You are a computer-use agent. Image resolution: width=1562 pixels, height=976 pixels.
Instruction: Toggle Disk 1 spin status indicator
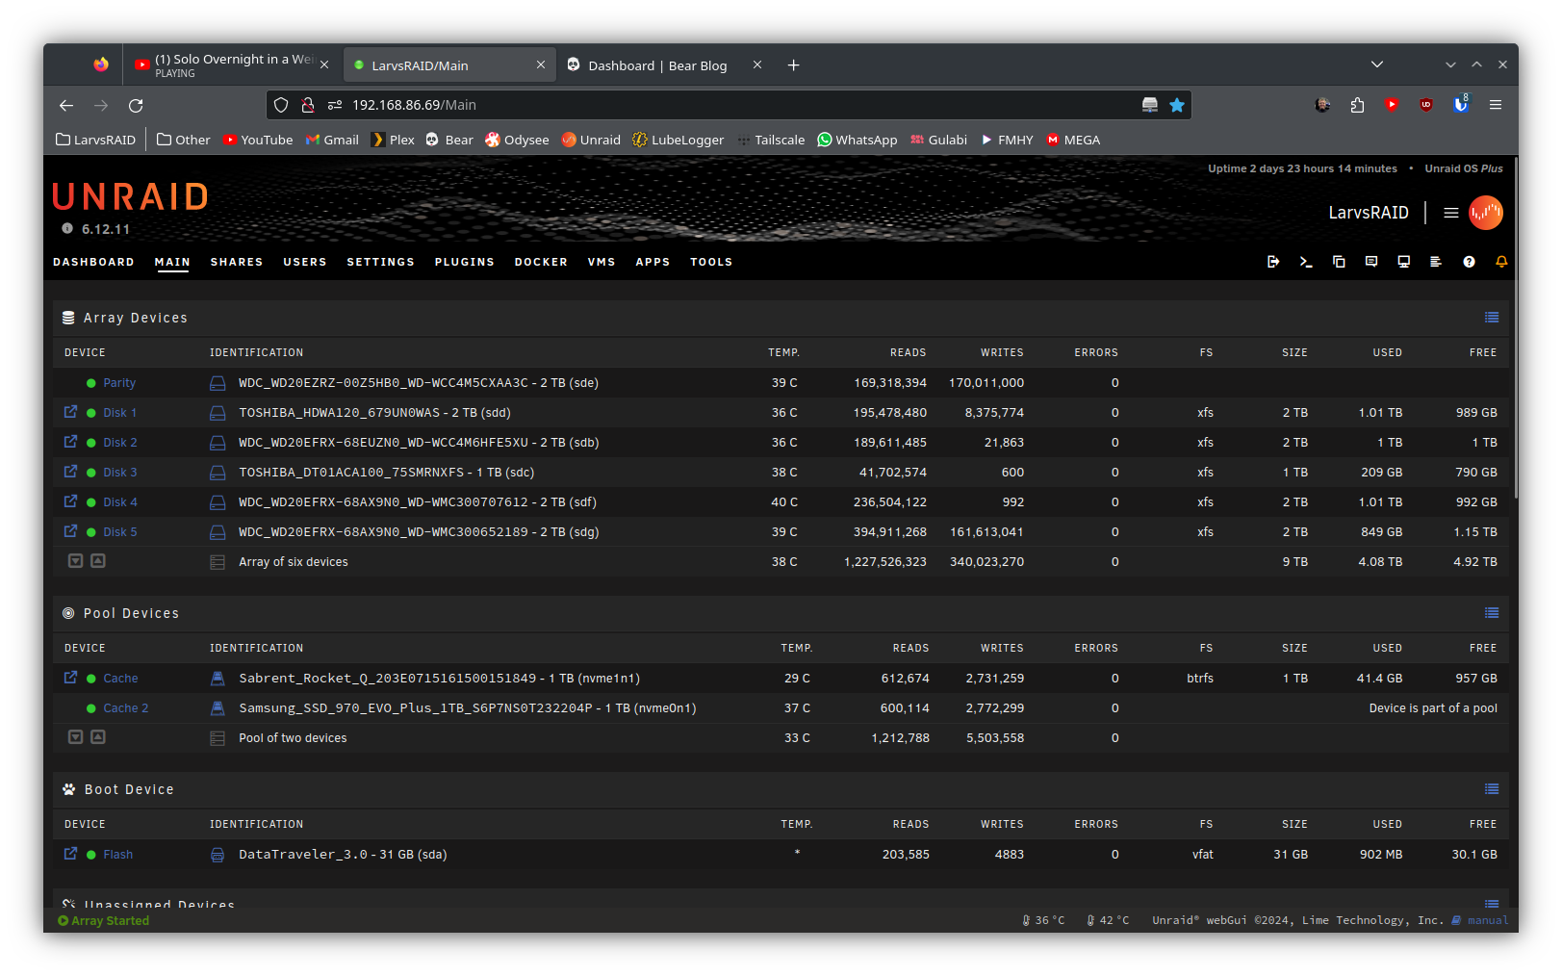91,413
